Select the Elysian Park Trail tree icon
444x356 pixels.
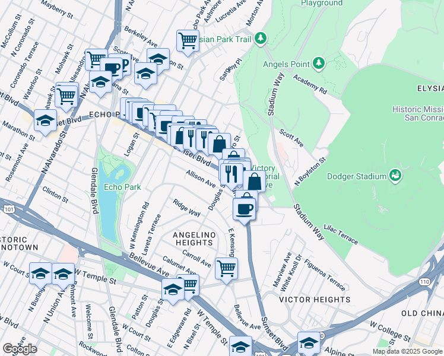pyautogui.click(x=261, y=39)
